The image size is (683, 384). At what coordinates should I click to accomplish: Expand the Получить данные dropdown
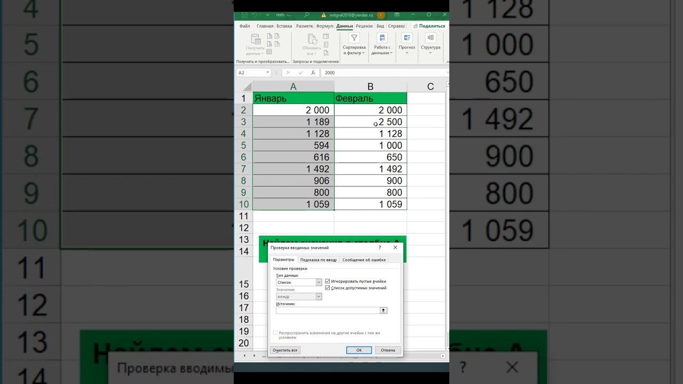(263, 54)
